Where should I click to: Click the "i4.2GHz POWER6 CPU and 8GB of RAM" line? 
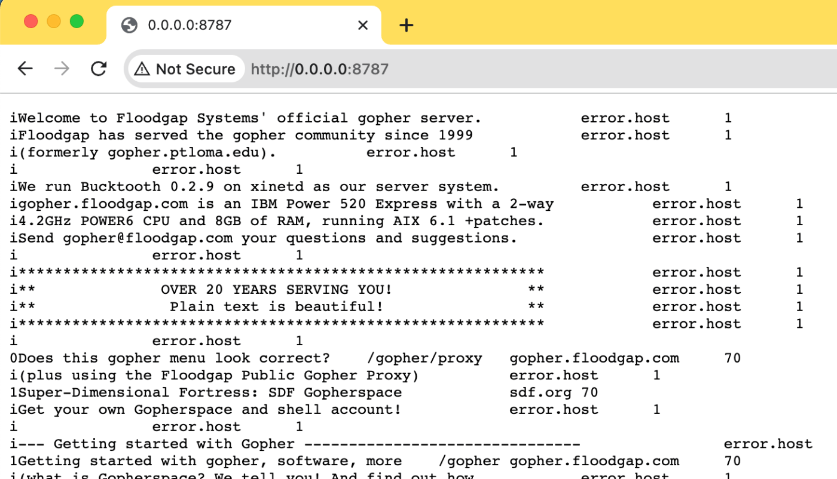[x=277, y=222]
